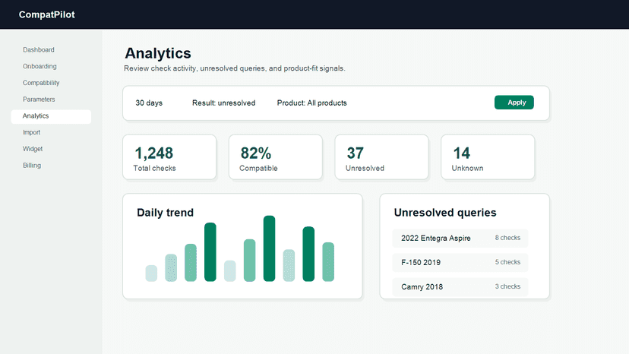Click the 3 checks count
This screenshot has width=629, height=354.
click(507, 286)
